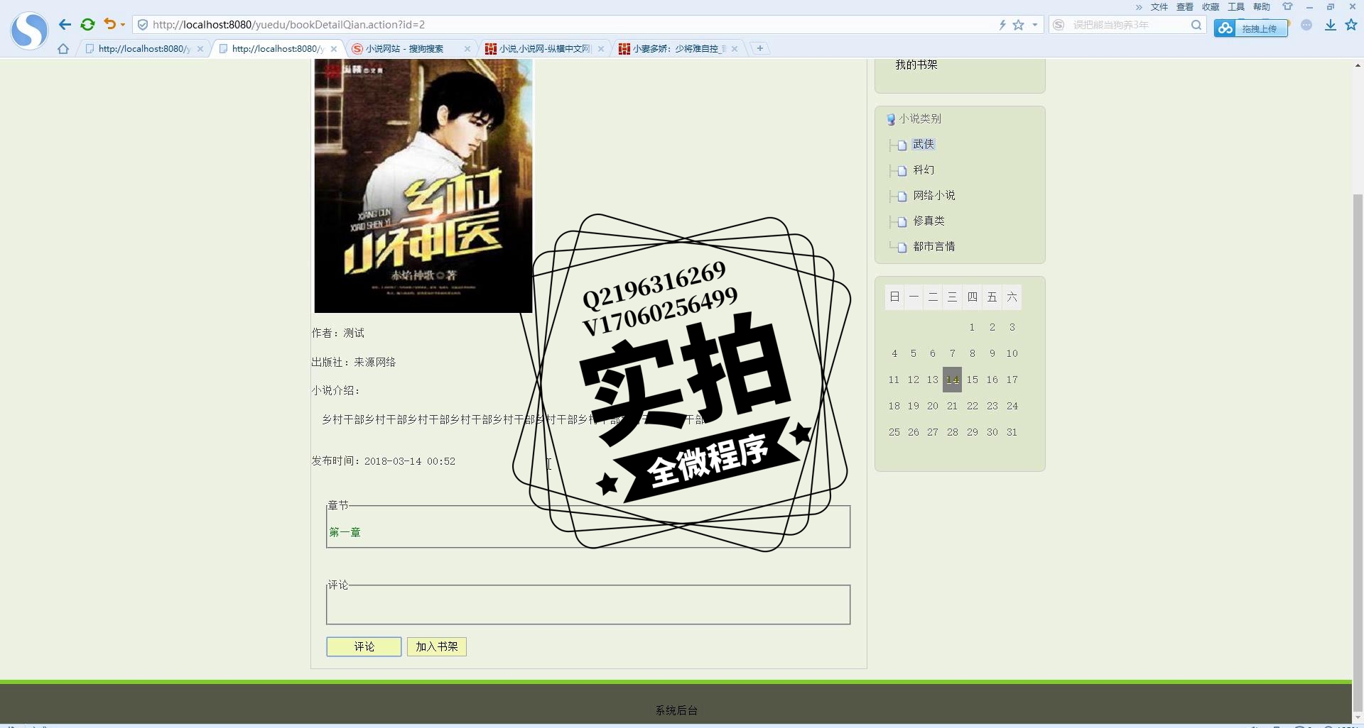Open the home page icon
The width and height of the screenshot is (1364, 728).
63,49
